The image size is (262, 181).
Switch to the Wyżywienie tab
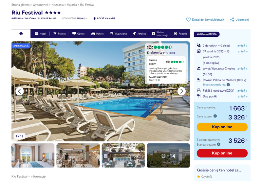[x=119, y=34]
